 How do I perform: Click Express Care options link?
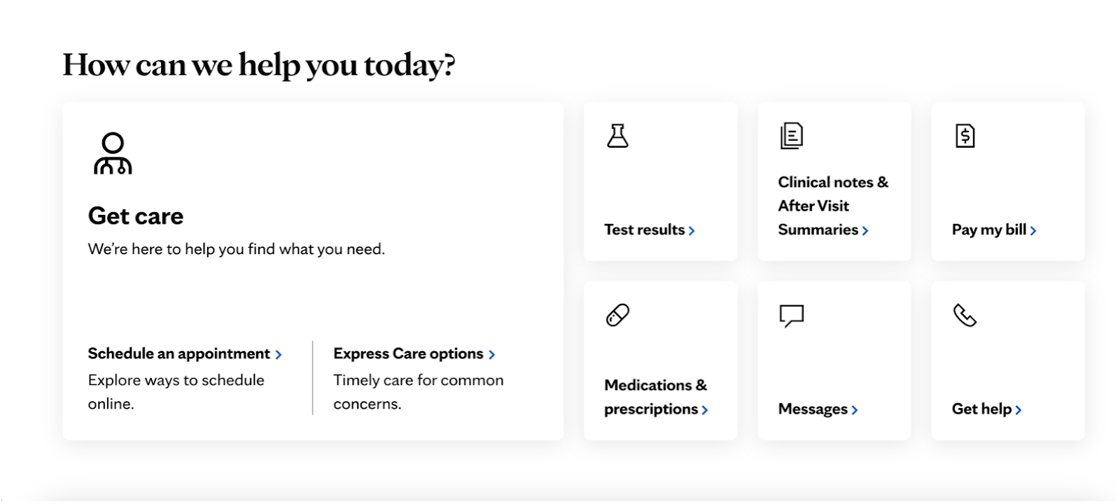click(x=408, y=353)
